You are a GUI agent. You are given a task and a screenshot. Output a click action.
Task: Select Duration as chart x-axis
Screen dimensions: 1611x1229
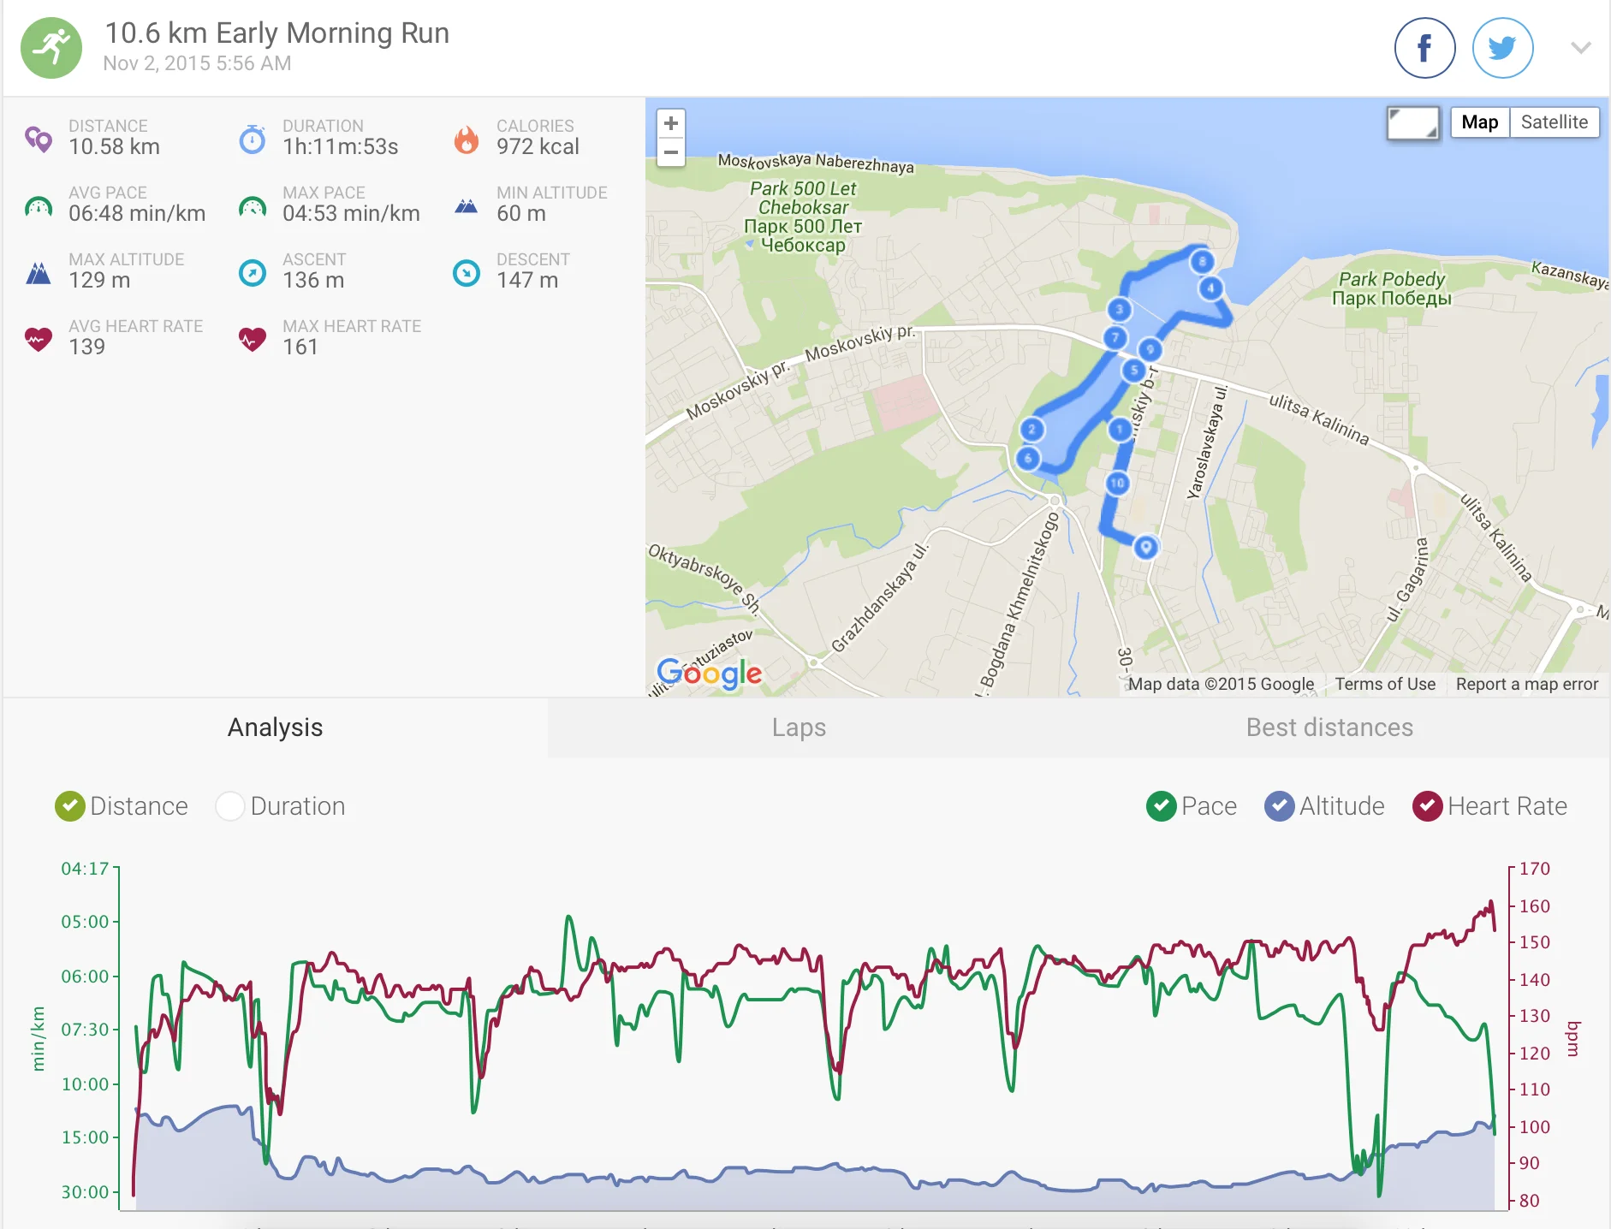(x=230, y=806)
